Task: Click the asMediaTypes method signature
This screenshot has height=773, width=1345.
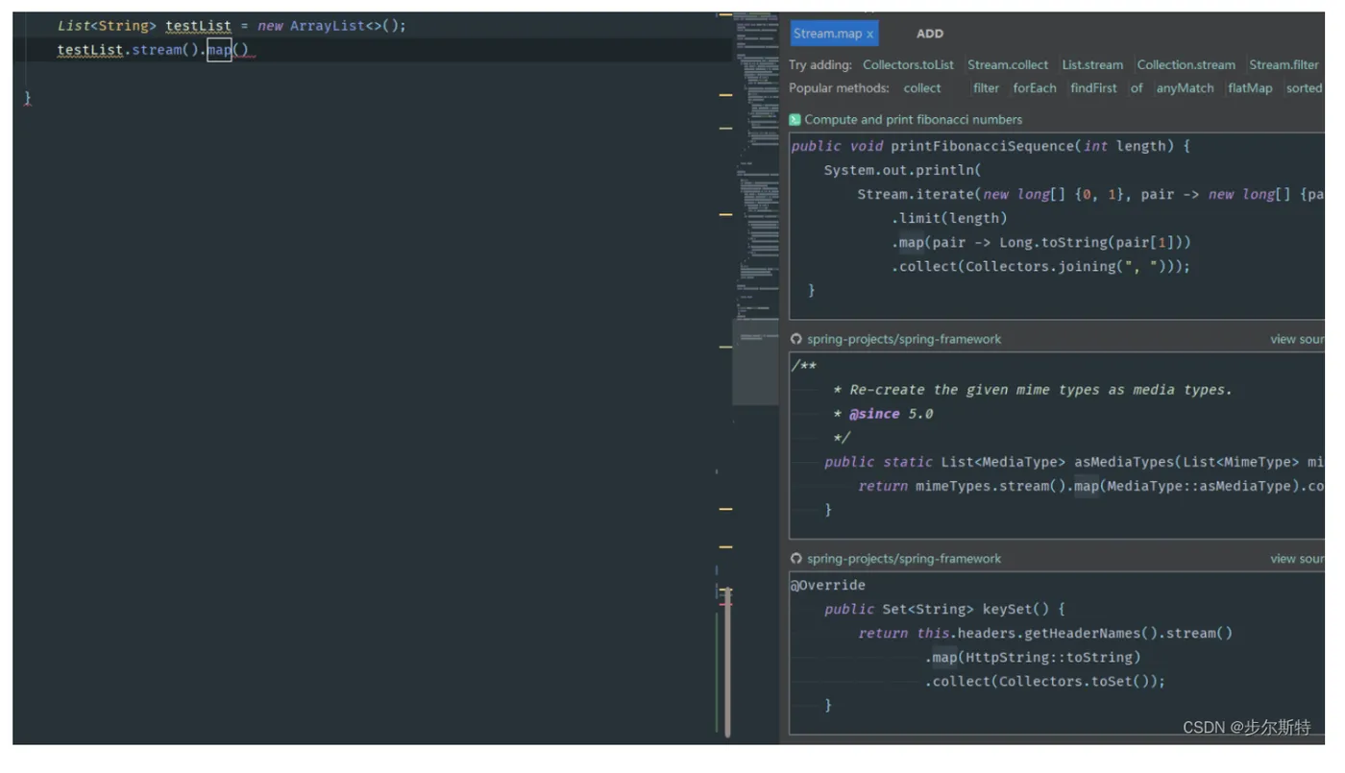Action: click(1073, 462)
